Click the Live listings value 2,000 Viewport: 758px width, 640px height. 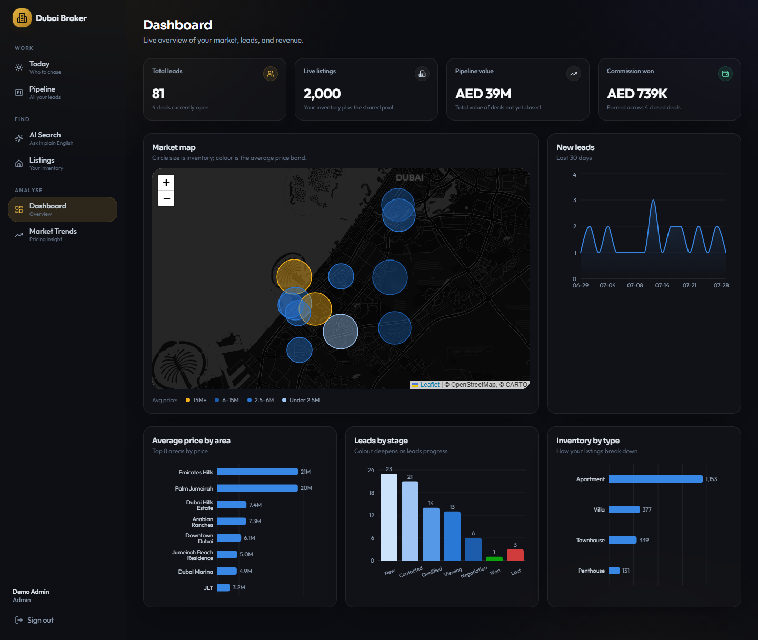(322, 94)
